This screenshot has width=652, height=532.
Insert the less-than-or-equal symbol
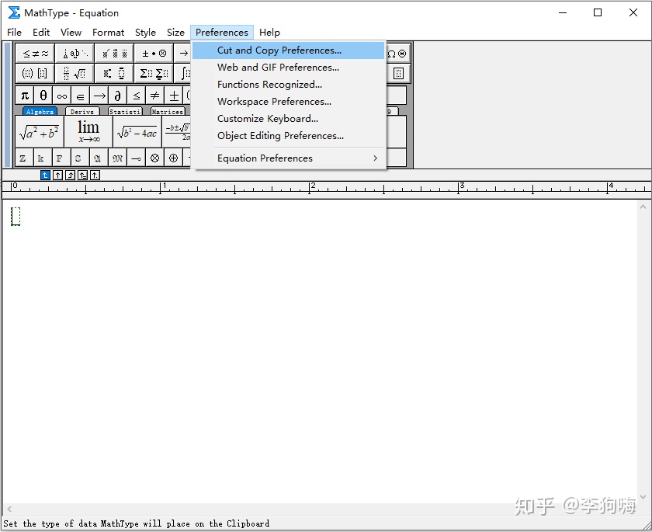(x=137, y=96)
